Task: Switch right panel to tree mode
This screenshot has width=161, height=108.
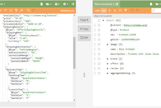Action: tap(104, 11)
